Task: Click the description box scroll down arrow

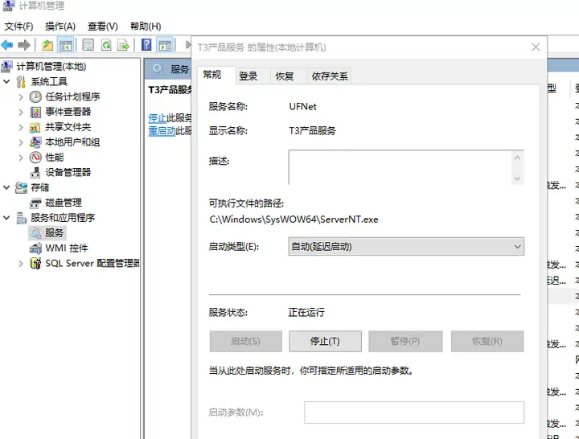Action: pyautogui.click(x=517, y=178)
